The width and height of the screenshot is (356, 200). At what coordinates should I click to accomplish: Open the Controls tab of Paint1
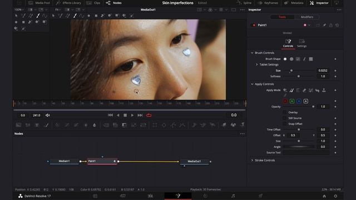pyautogui.click(x=288, y=43)
